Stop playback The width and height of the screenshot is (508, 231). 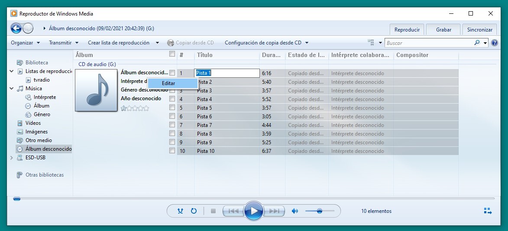[x=213, y=211]
